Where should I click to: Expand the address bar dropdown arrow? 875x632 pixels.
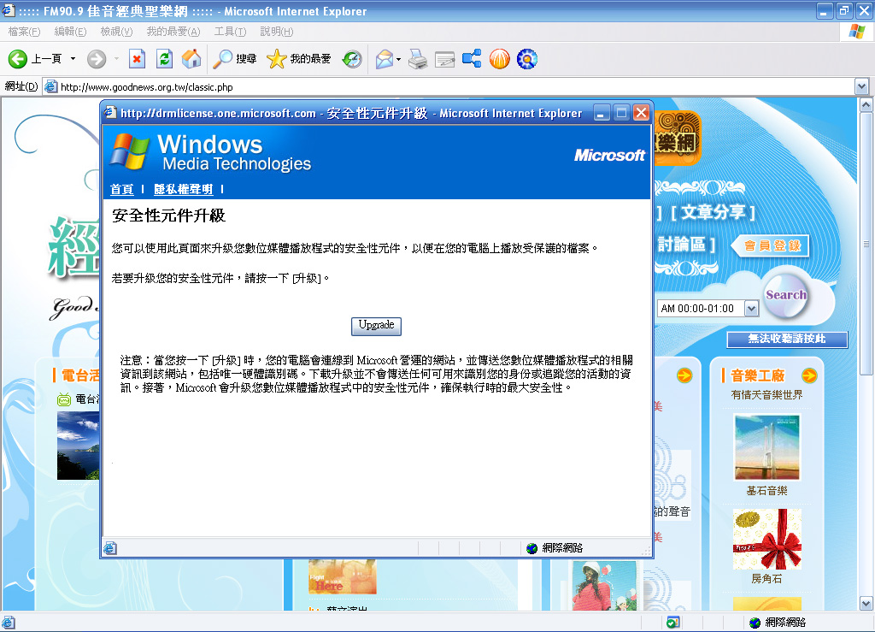coord(861,86)
